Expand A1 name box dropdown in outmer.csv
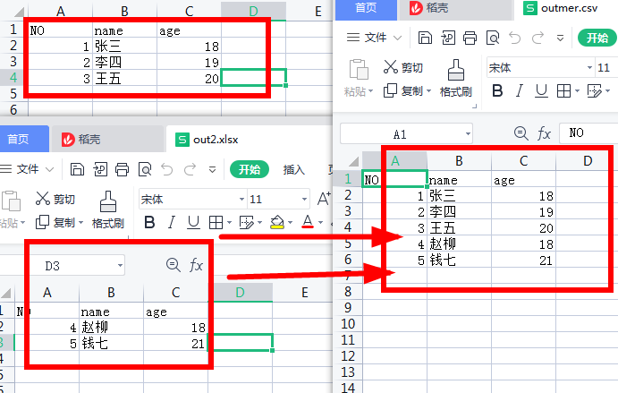This screenshot has height=393, width=618. pyautogui.click(x=468, y=133)
